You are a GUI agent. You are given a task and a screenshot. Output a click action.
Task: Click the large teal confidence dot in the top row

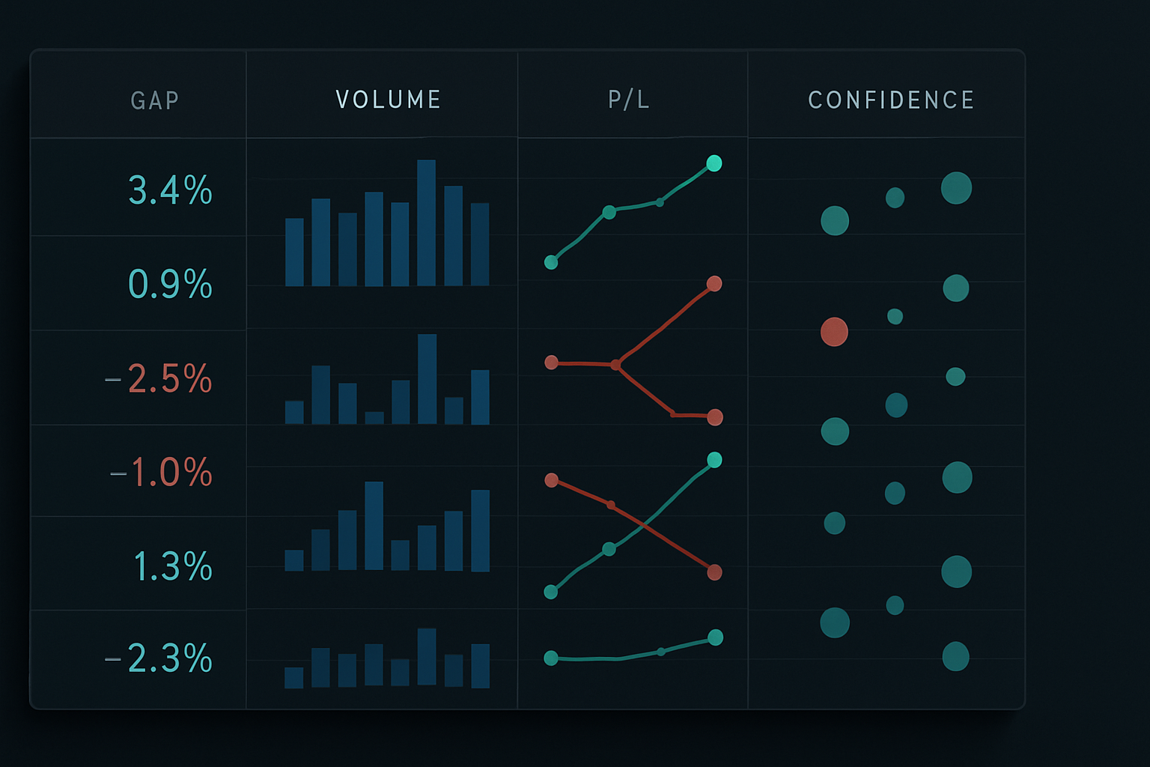pyautogui.click(x=958, y=189)
